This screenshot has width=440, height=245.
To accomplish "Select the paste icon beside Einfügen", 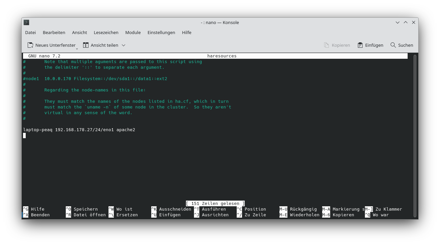I will pyautogui.click(x=360, y=45).
